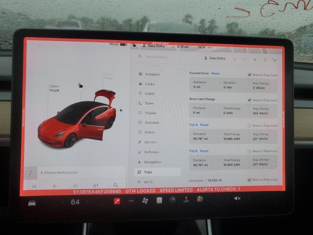The width and height of the screenshot is (313, 235).
Task: Open the Navigation settings
Action: tap(149, 162)
